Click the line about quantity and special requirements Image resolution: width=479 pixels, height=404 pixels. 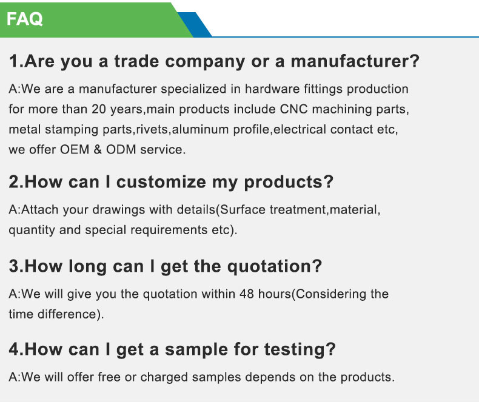(123, 230)
